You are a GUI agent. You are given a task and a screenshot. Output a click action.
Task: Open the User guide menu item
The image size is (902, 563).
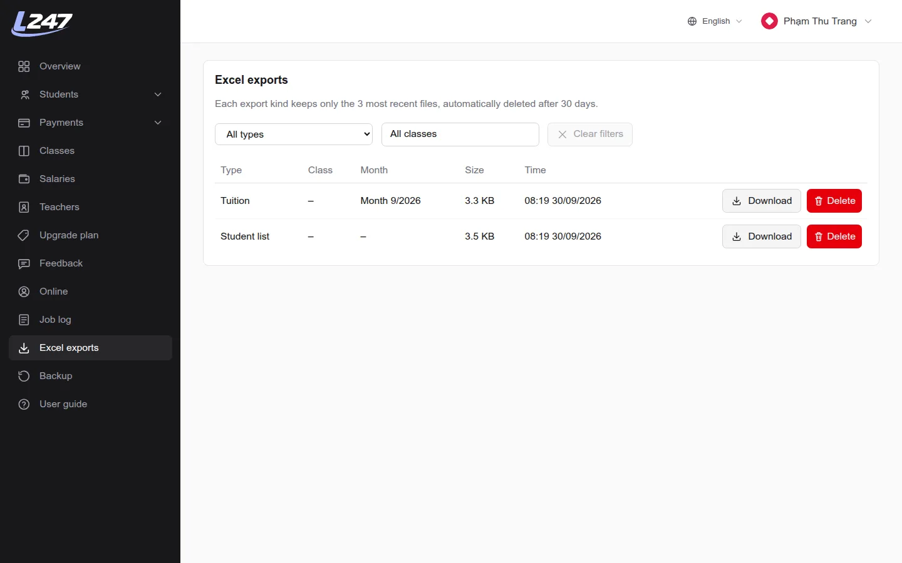[90, 404]
